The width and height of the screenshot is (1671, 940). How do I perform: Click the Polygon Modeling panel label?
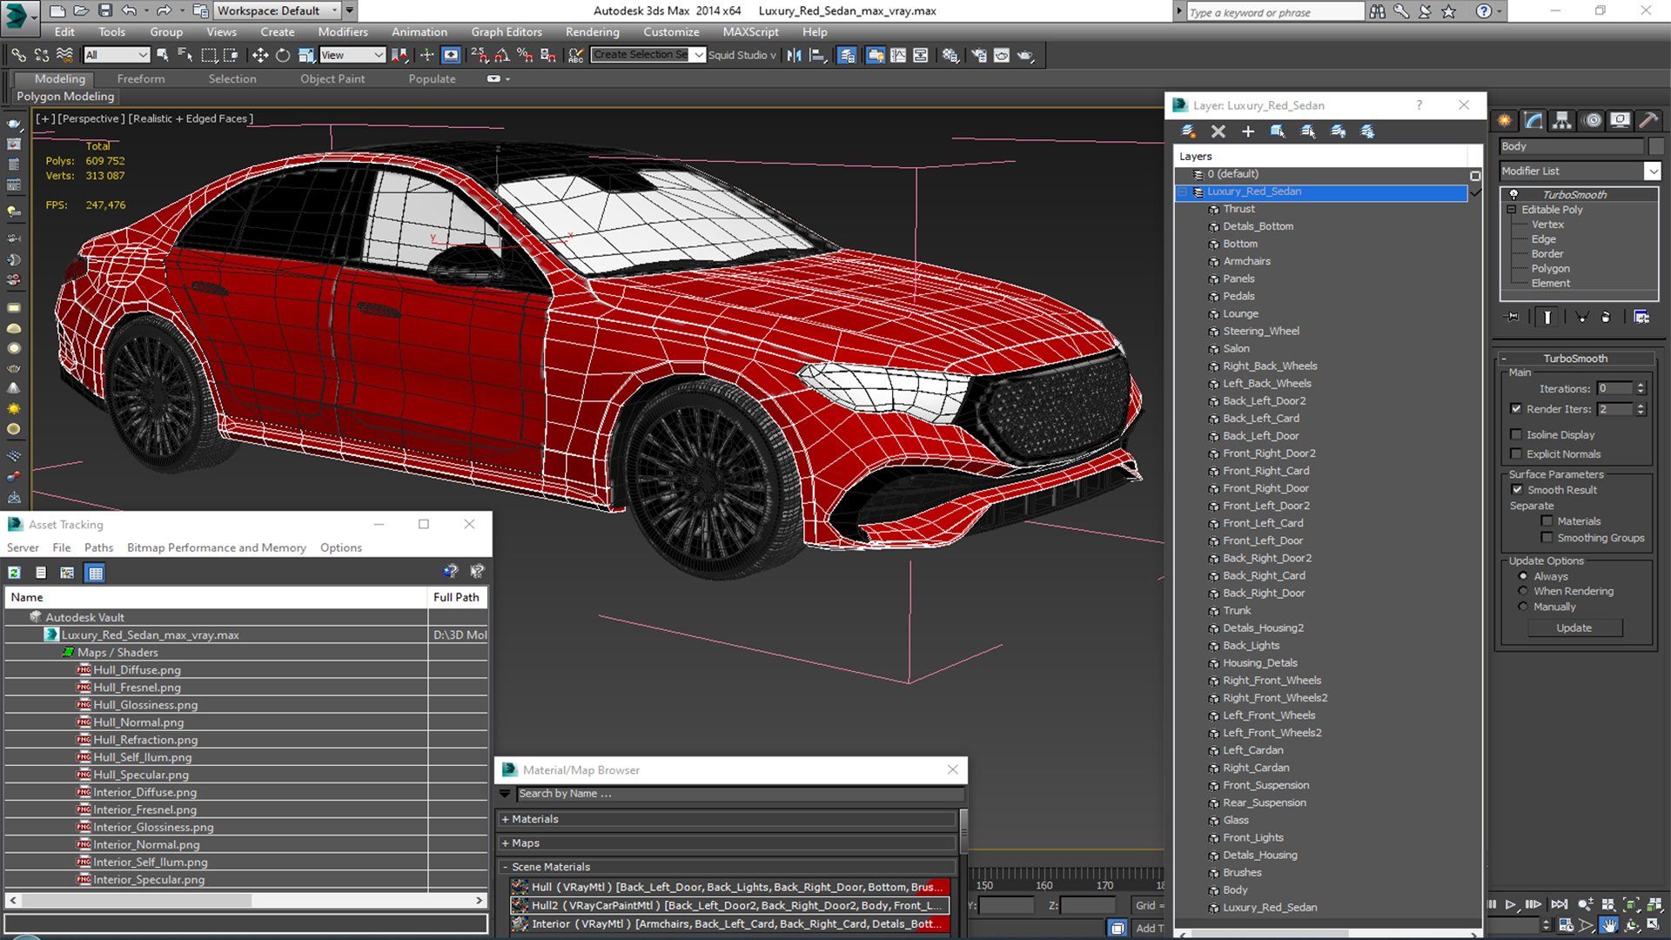(65, 97)
